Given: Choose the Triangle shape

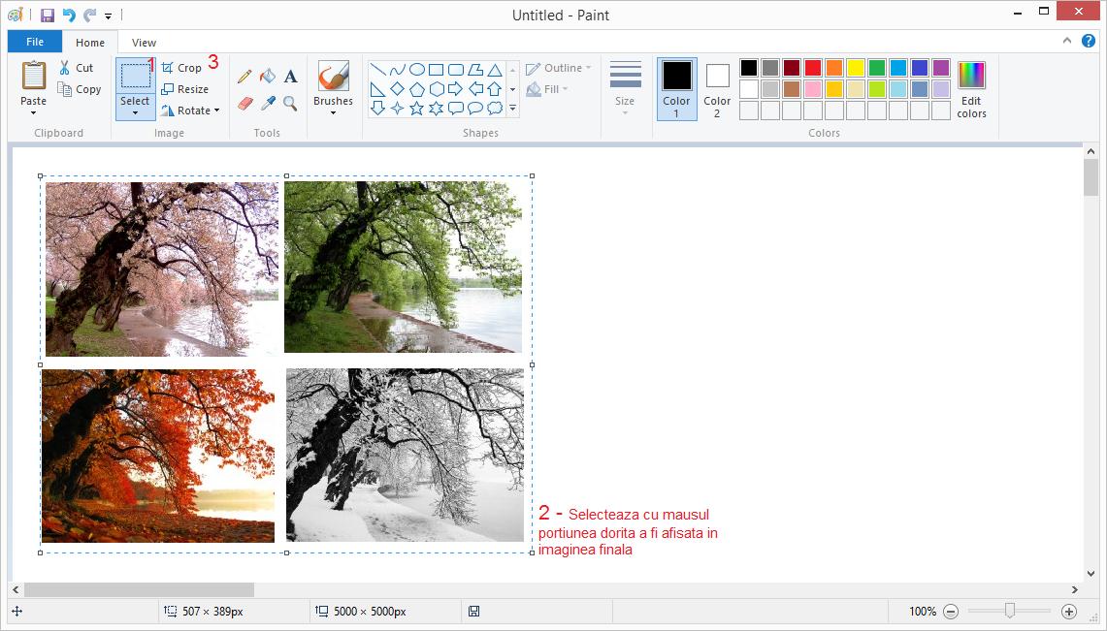Looking at the screenshot, I should pos(495,69).
